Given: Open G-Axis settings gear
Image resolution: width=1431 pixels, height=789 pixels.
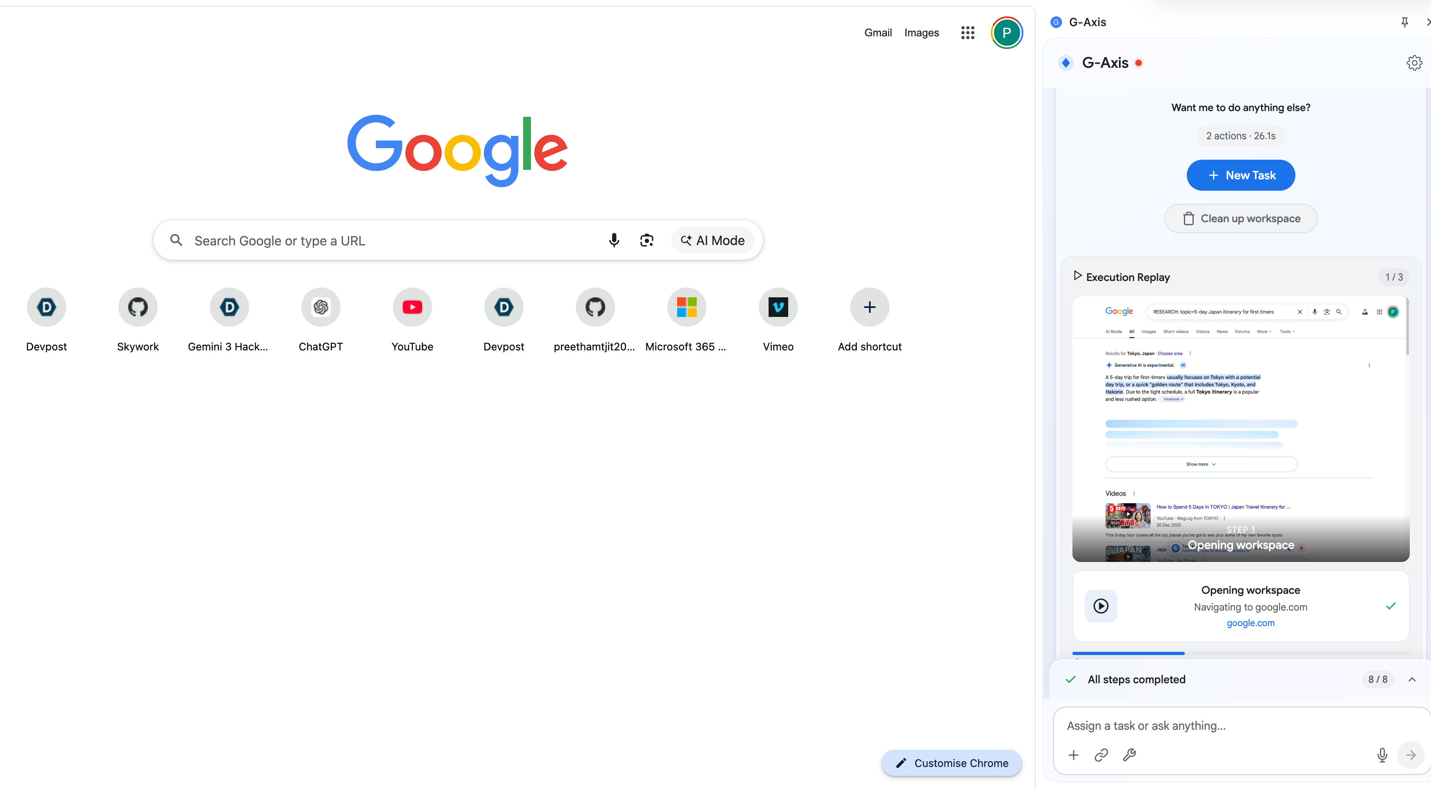Looking at the screenshot, I should click(x=1414, y=63).
